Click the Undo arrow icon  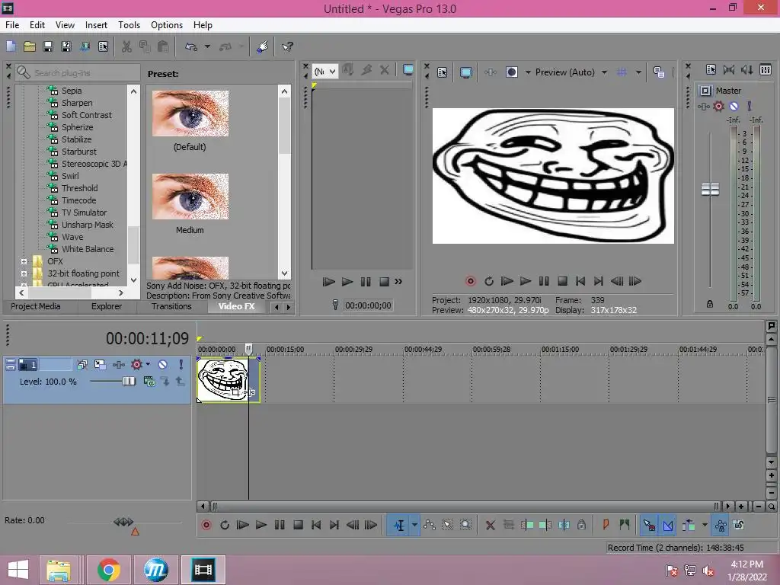click(191, 46)
